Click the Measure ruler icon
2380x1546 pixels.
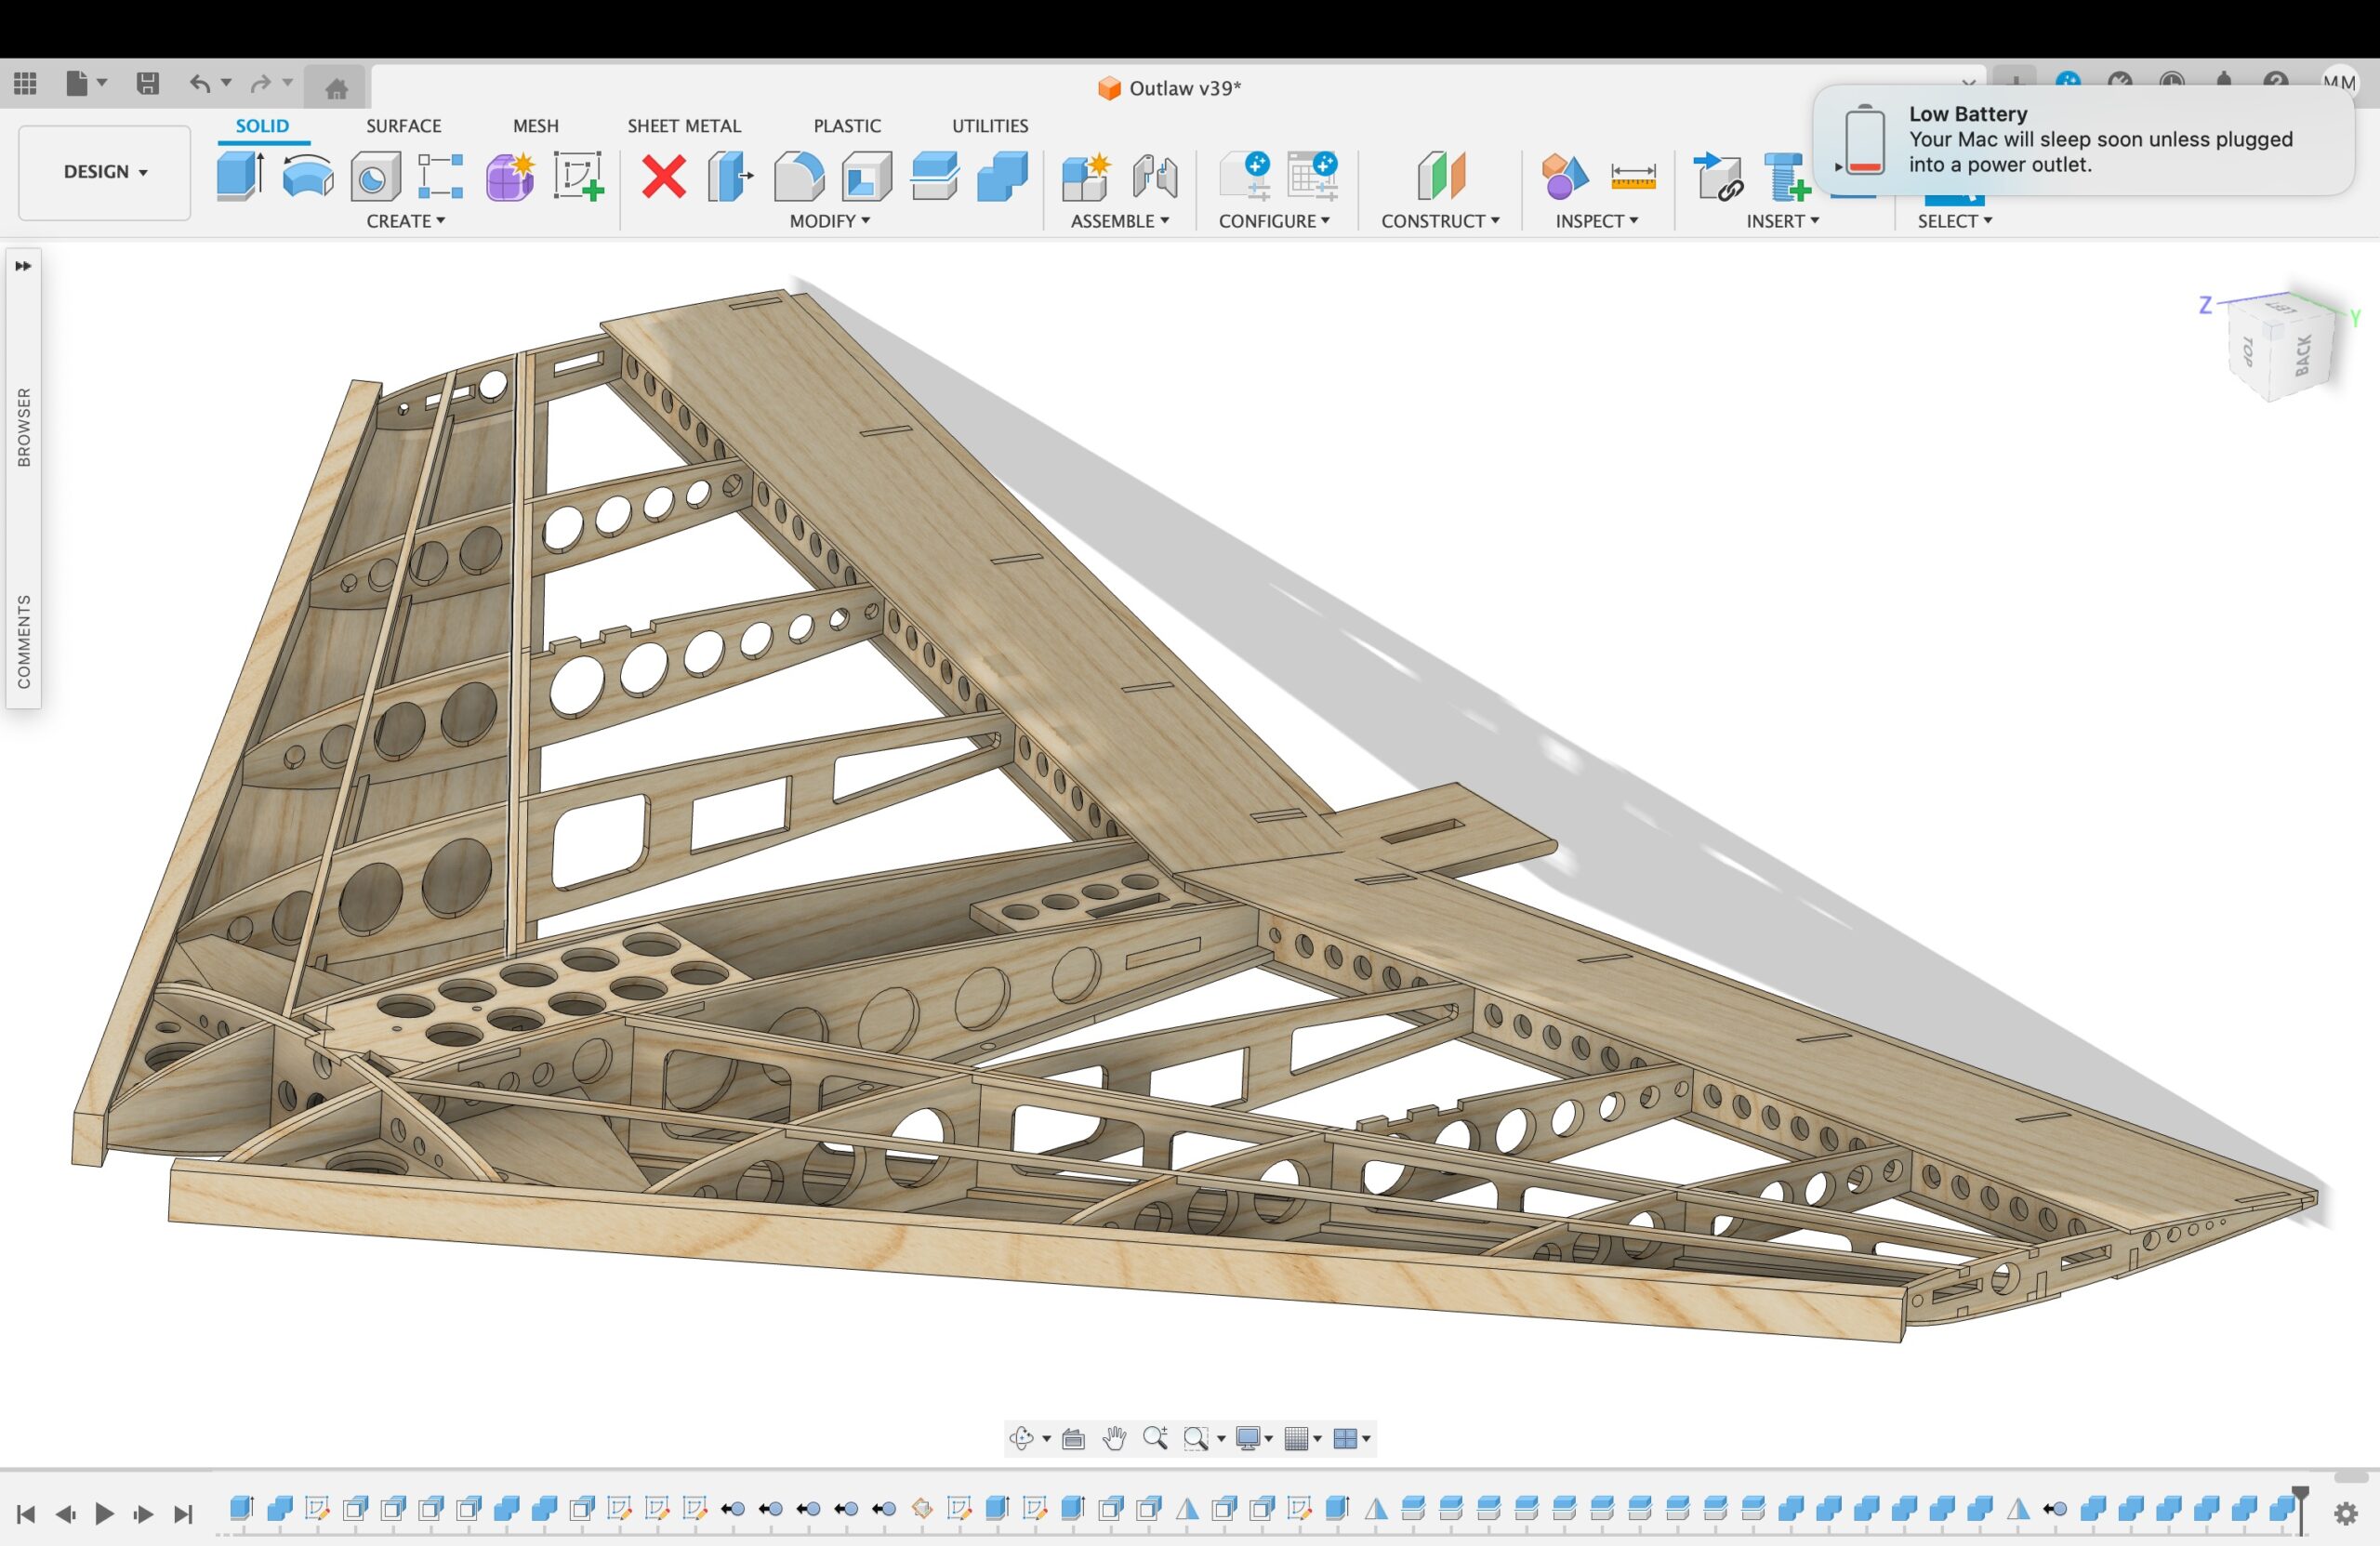click(x=1633, y=177)
